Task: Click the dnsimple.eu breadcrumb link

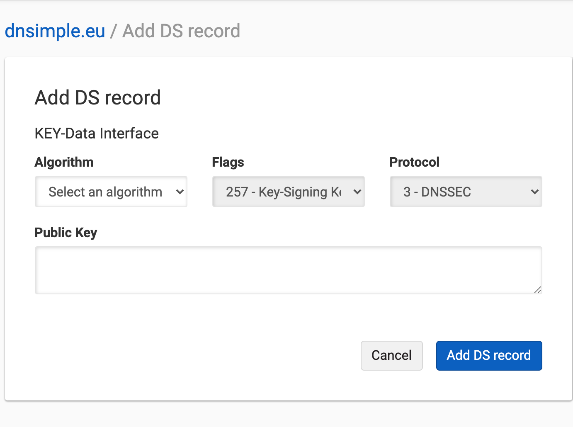Action: click(x=54, y=31)
